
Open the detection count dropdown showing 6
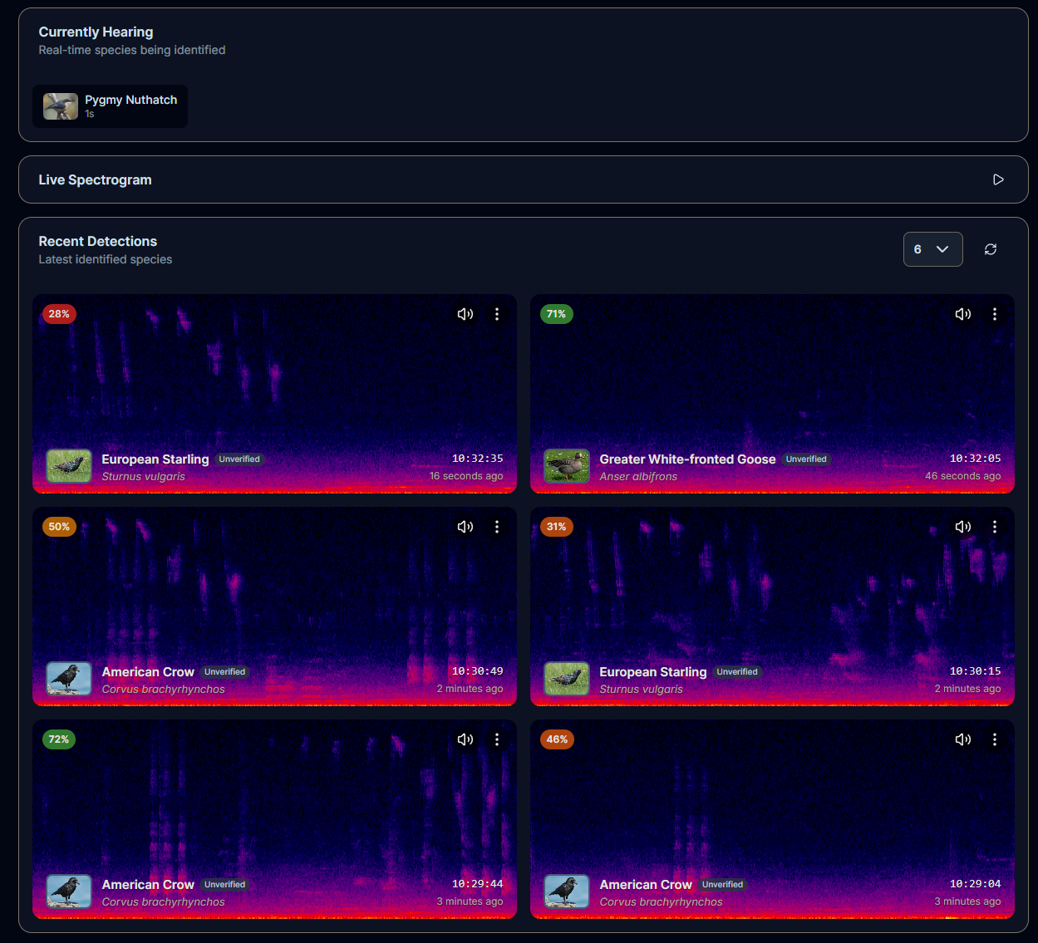[x=932, y=249]
